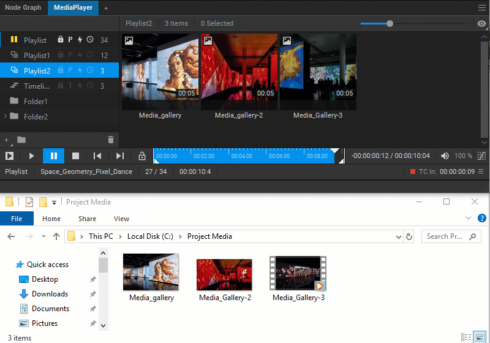Click Local Disk (C:) in address path
The width and height of the screenshot is (490, 343).
(150, 236)
